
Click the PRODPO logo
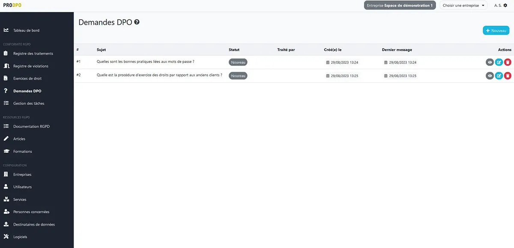click(x=12, y=6)
